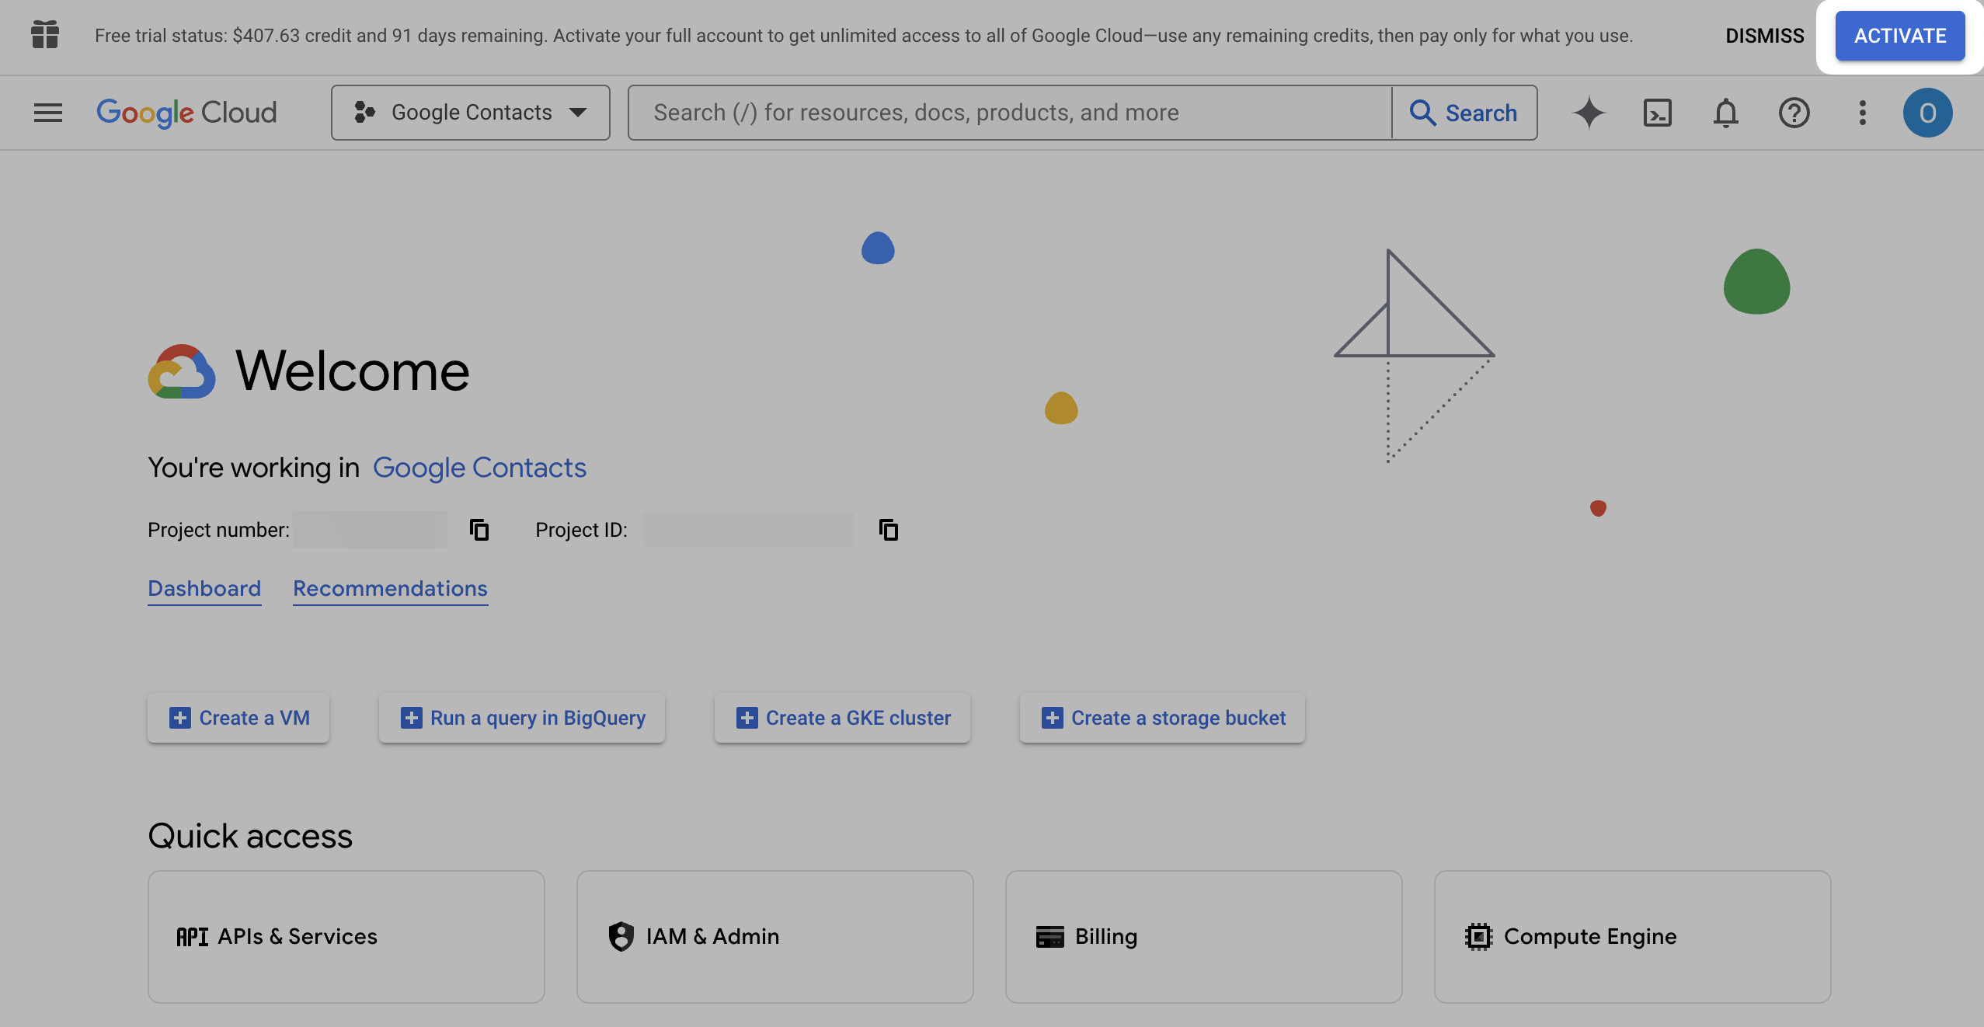1984x1027 pixels.
Task: Open the Dashboard tab
Action: [x=204, y=588]
